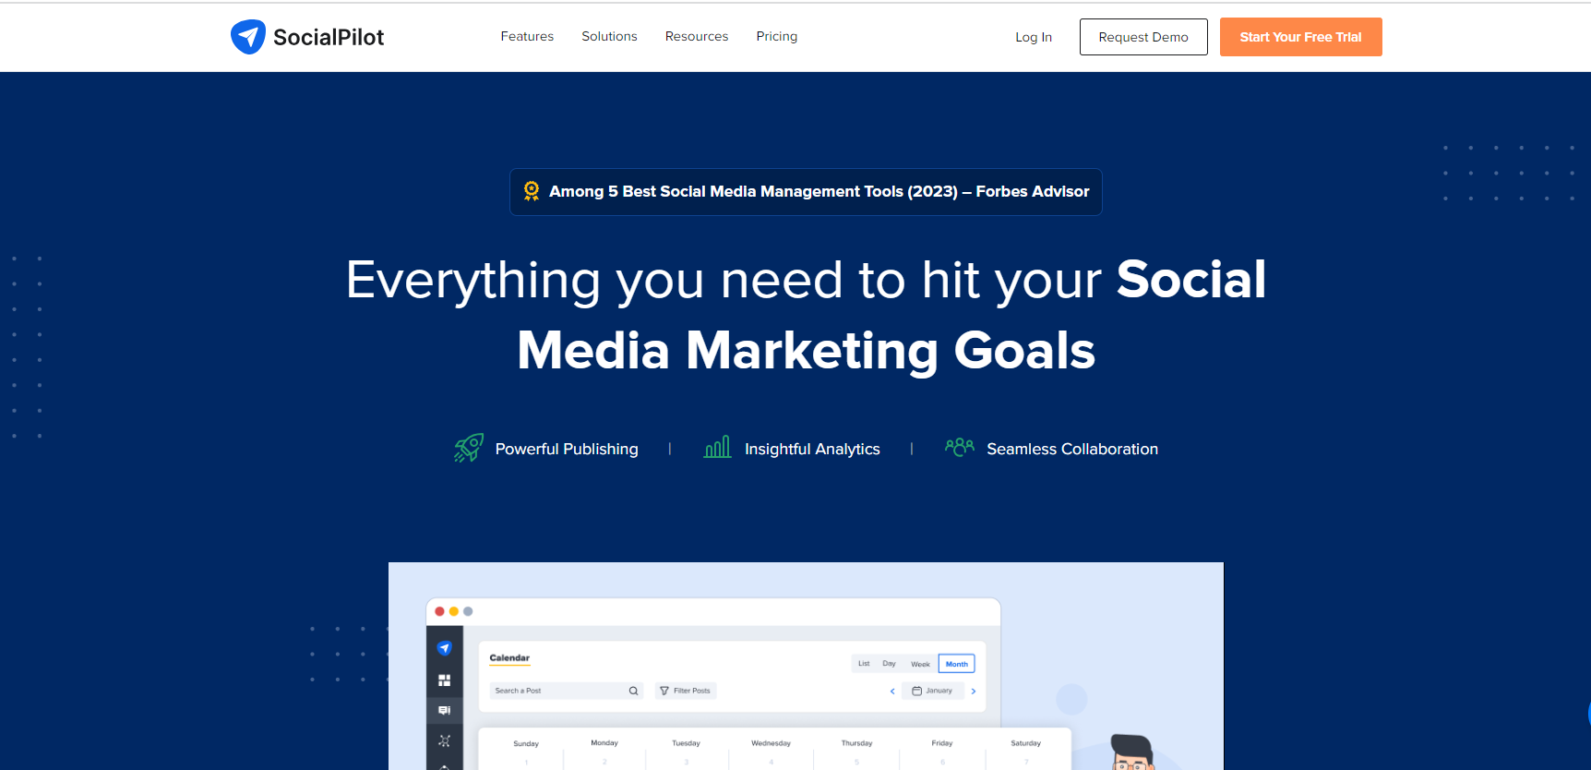The width and height of the screenshot is (1591, 770).
Task: Click the Thursday column header
Action: pos(856,742)
